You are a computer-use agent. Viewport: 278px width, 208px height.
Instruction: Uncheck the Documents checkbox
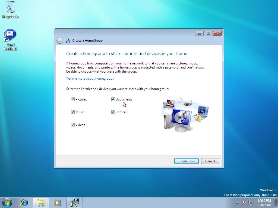113,99
